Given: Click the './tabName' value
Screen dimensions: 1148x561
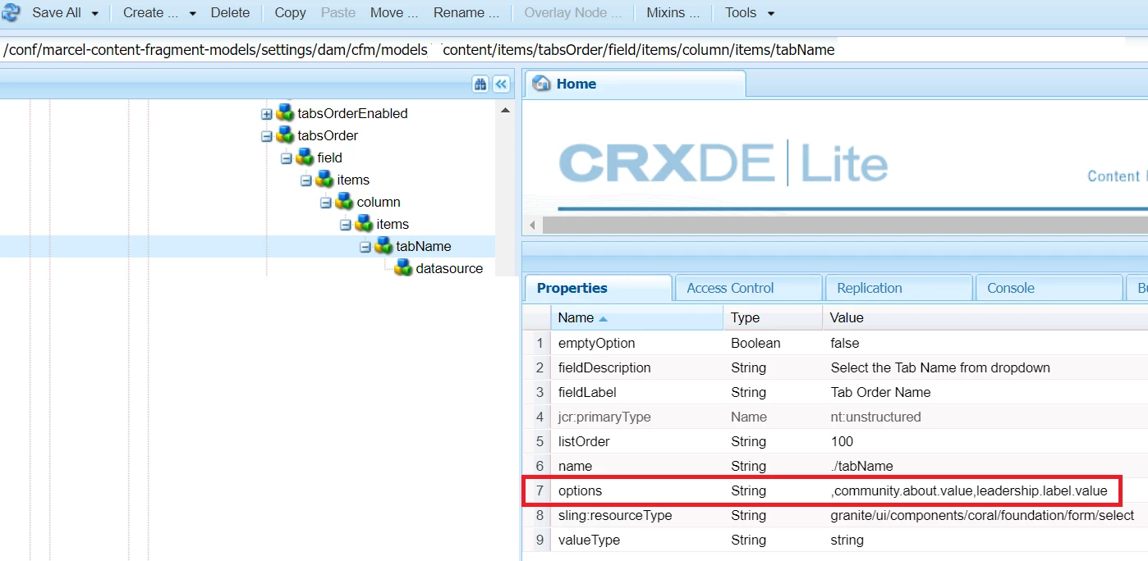Looking at the screenshot, I should (861, 466).
